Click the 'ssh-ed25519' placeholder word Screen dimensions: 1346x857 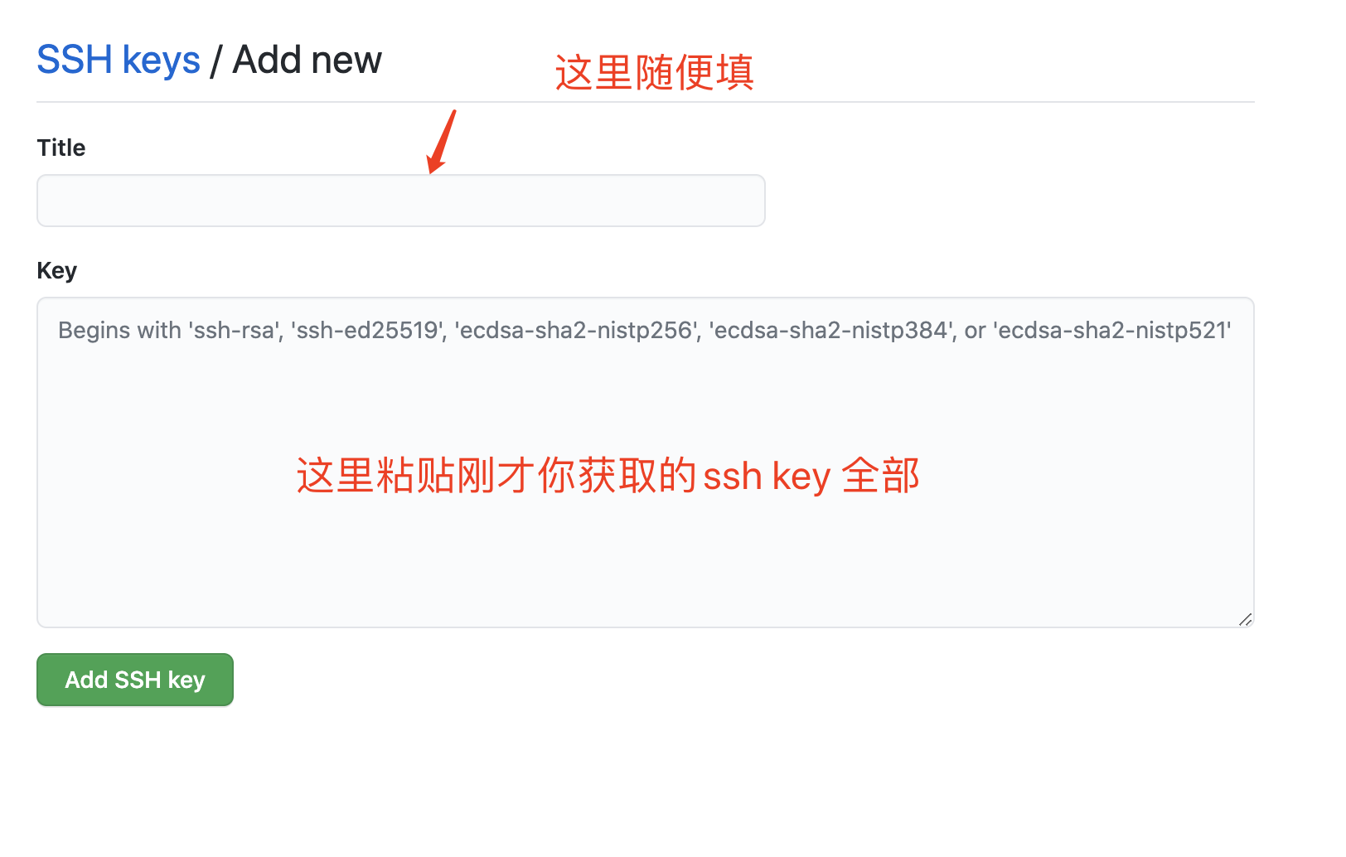[368, 331]
